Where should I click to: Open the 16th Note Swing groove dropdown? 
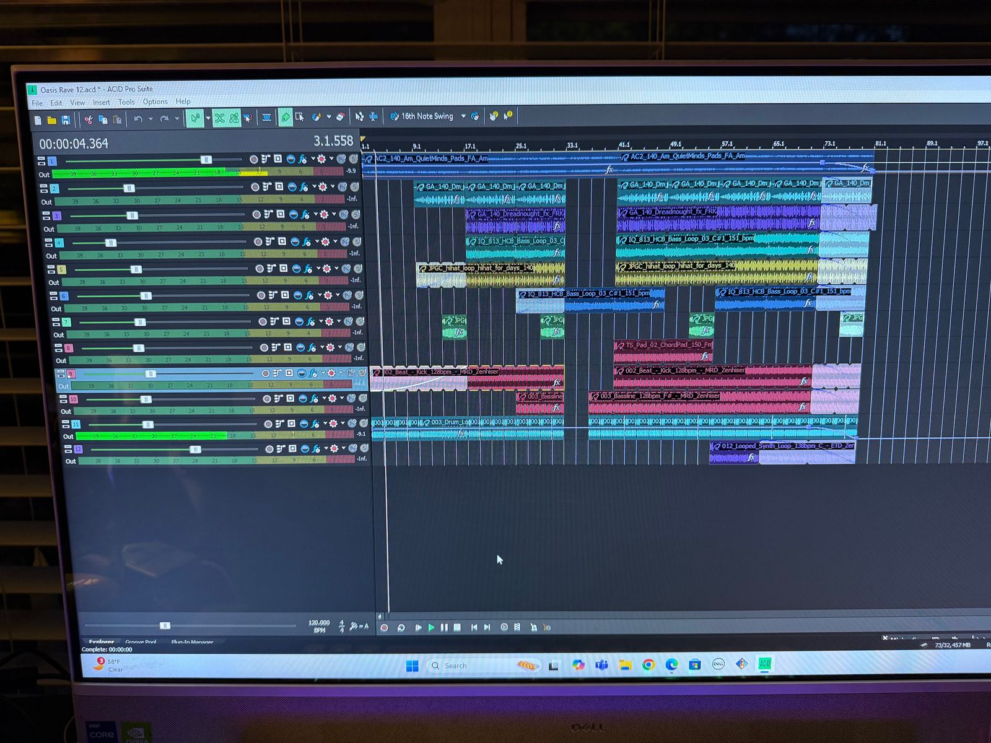(463, 116)
